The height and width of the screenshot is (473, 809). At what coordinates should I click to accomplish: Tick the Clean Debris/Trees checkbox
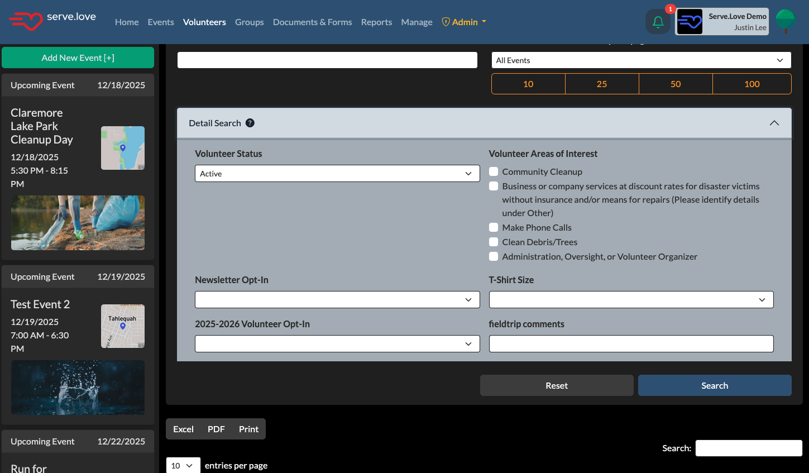point(494,242)
